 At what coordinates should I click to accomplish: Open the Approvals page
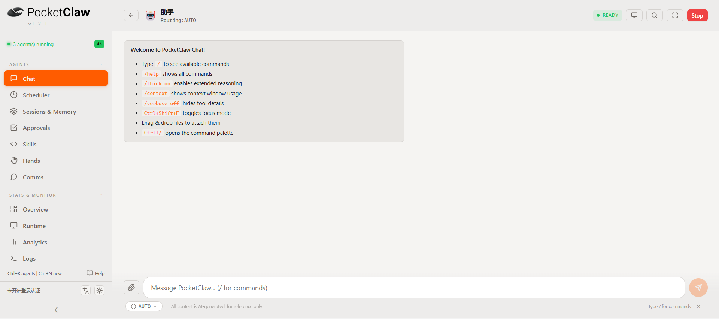(56, 128)
